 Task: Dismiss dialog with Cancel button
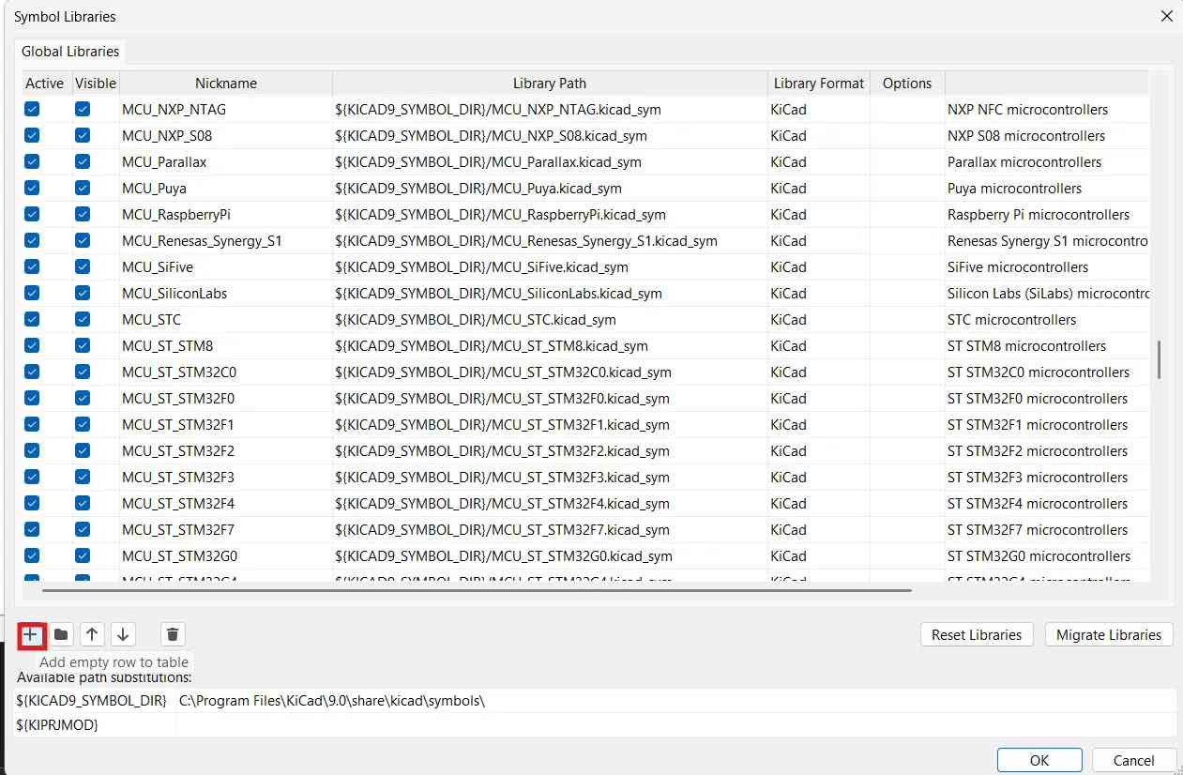pos(1133,760)
